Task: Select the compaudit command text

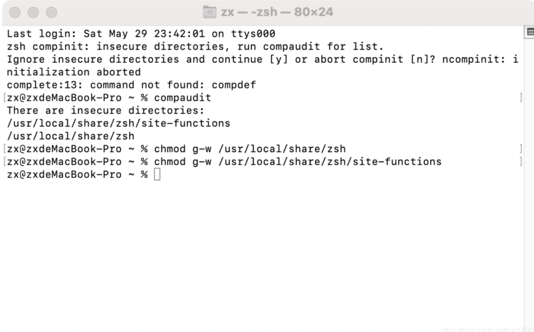Action: [x=183, y=97]
